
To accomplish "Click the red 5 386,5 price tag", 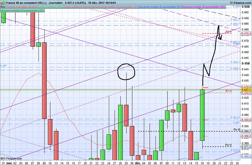I will pyautogui.click(x=246, y=136).
